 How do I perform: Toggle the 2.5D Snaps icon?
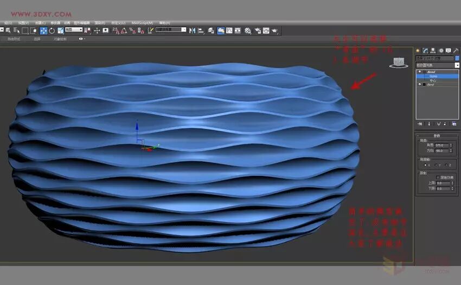116,30
